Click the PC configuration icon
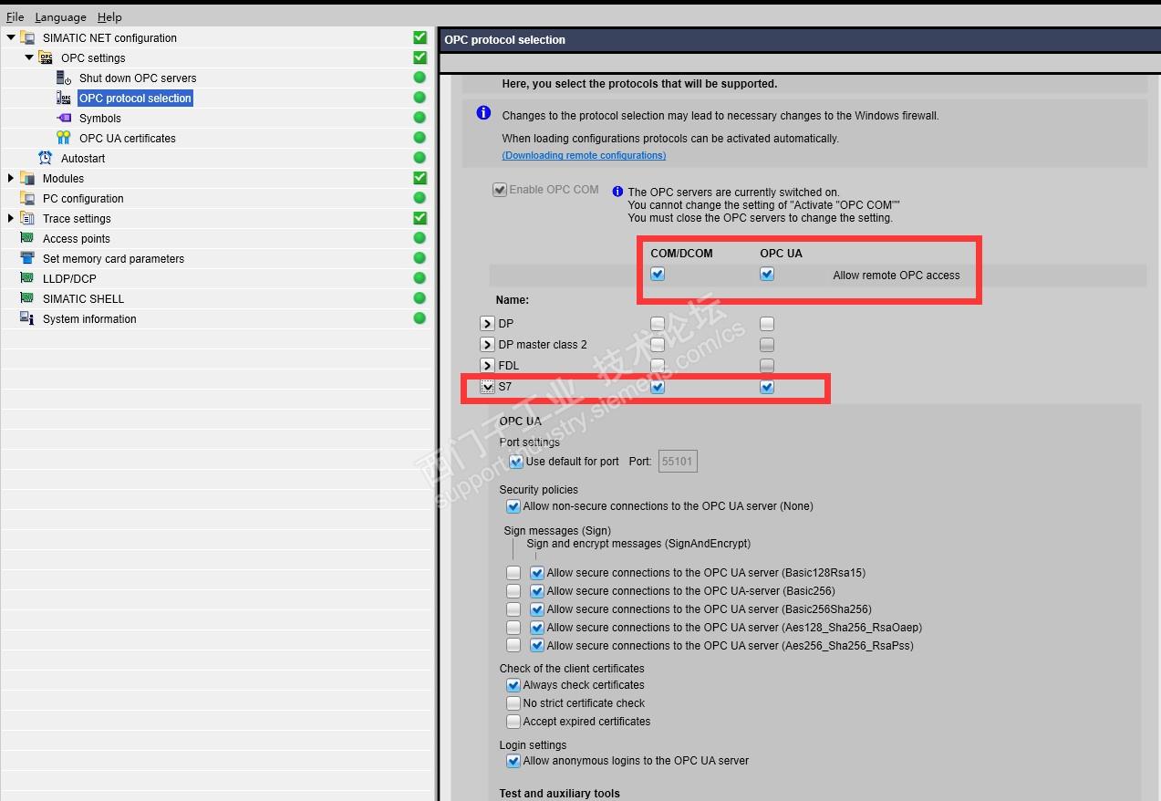 click(27, 198)
